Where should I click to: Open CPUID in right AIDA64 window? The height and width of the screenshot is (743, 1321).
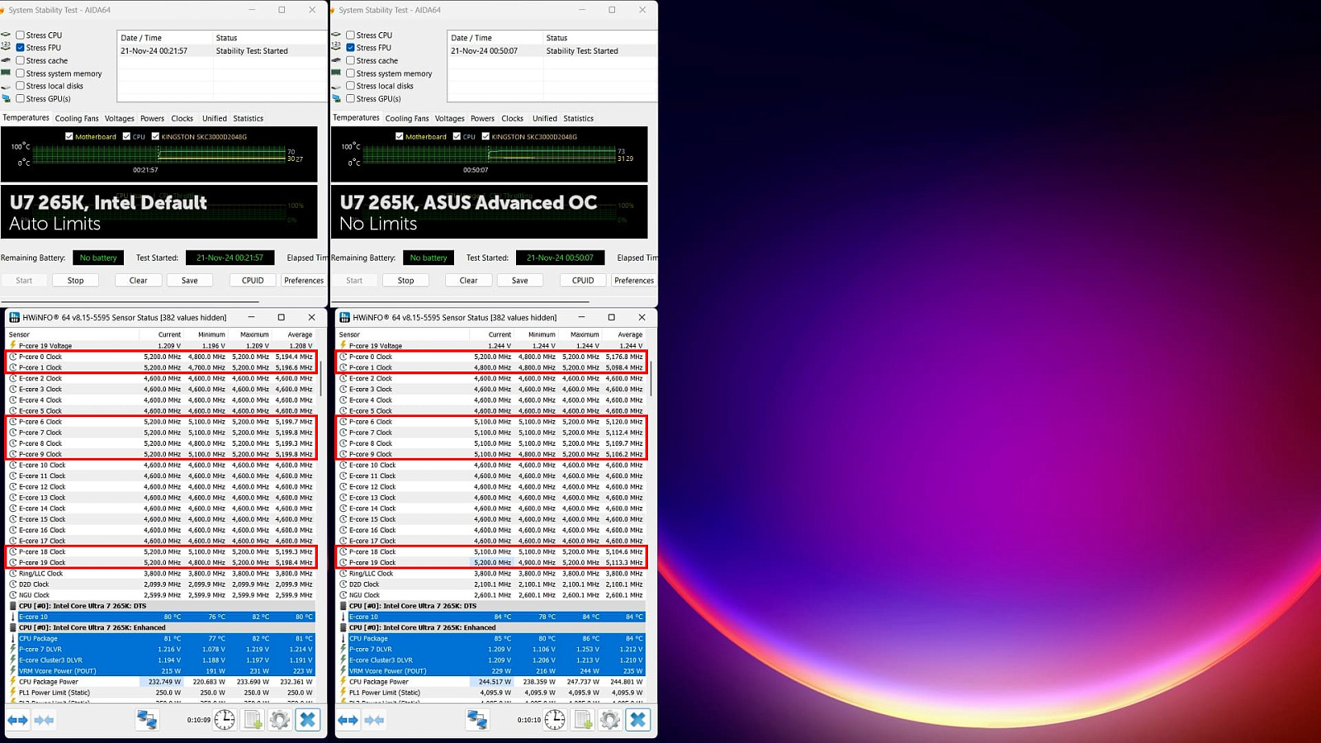click(583, 280)
